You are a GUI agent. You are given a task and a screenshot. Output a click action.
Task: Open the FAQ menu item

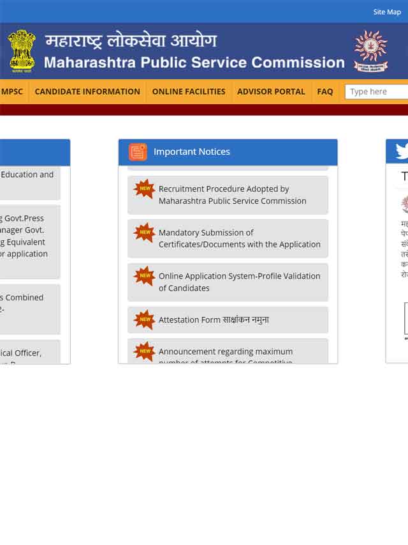coord(324,92)
